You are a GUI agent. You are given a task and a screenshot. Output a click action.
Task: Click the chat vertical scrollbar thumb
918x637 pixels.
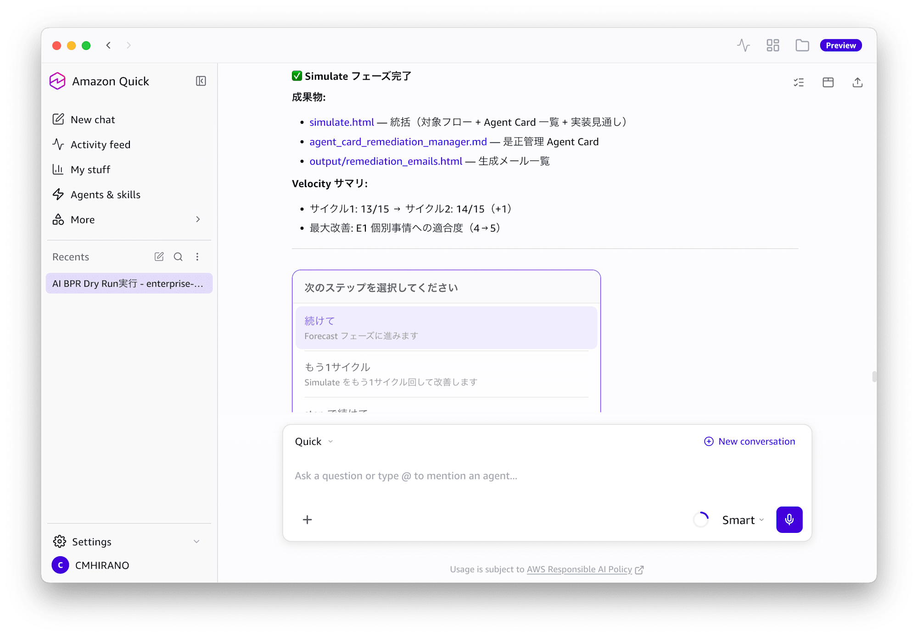(x=874, y=377)
